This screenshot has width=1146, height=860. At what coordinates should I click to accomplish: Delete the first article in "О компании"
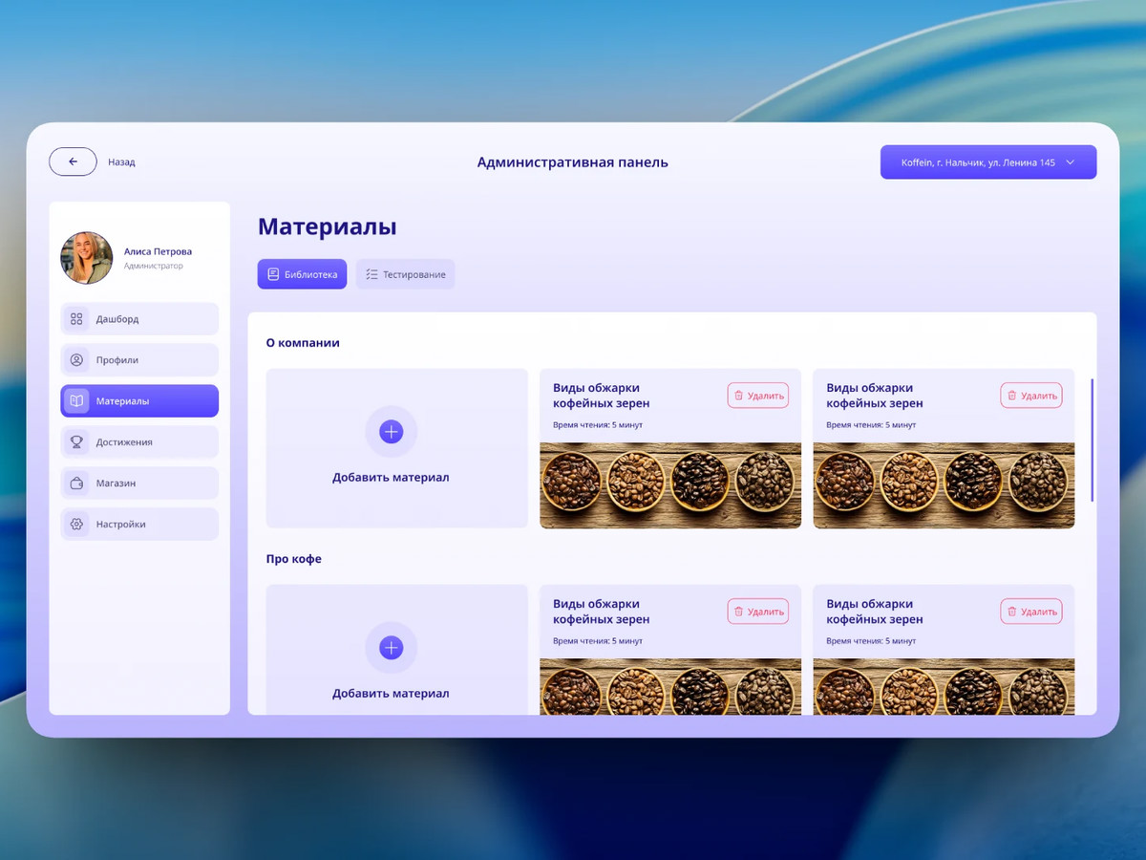758,396
